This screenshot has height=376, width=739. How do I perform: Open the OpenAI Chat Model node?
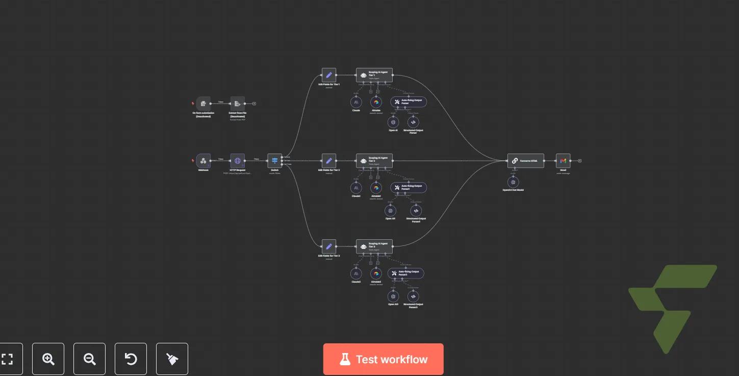click(x=514, y=182)
